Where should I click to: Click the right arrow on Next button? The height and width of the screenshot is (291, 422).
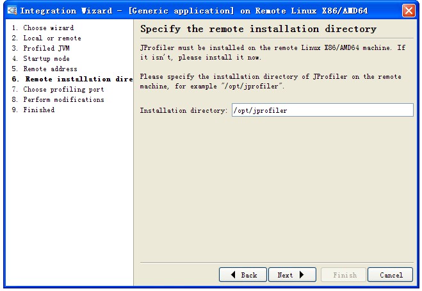(302, 275)
